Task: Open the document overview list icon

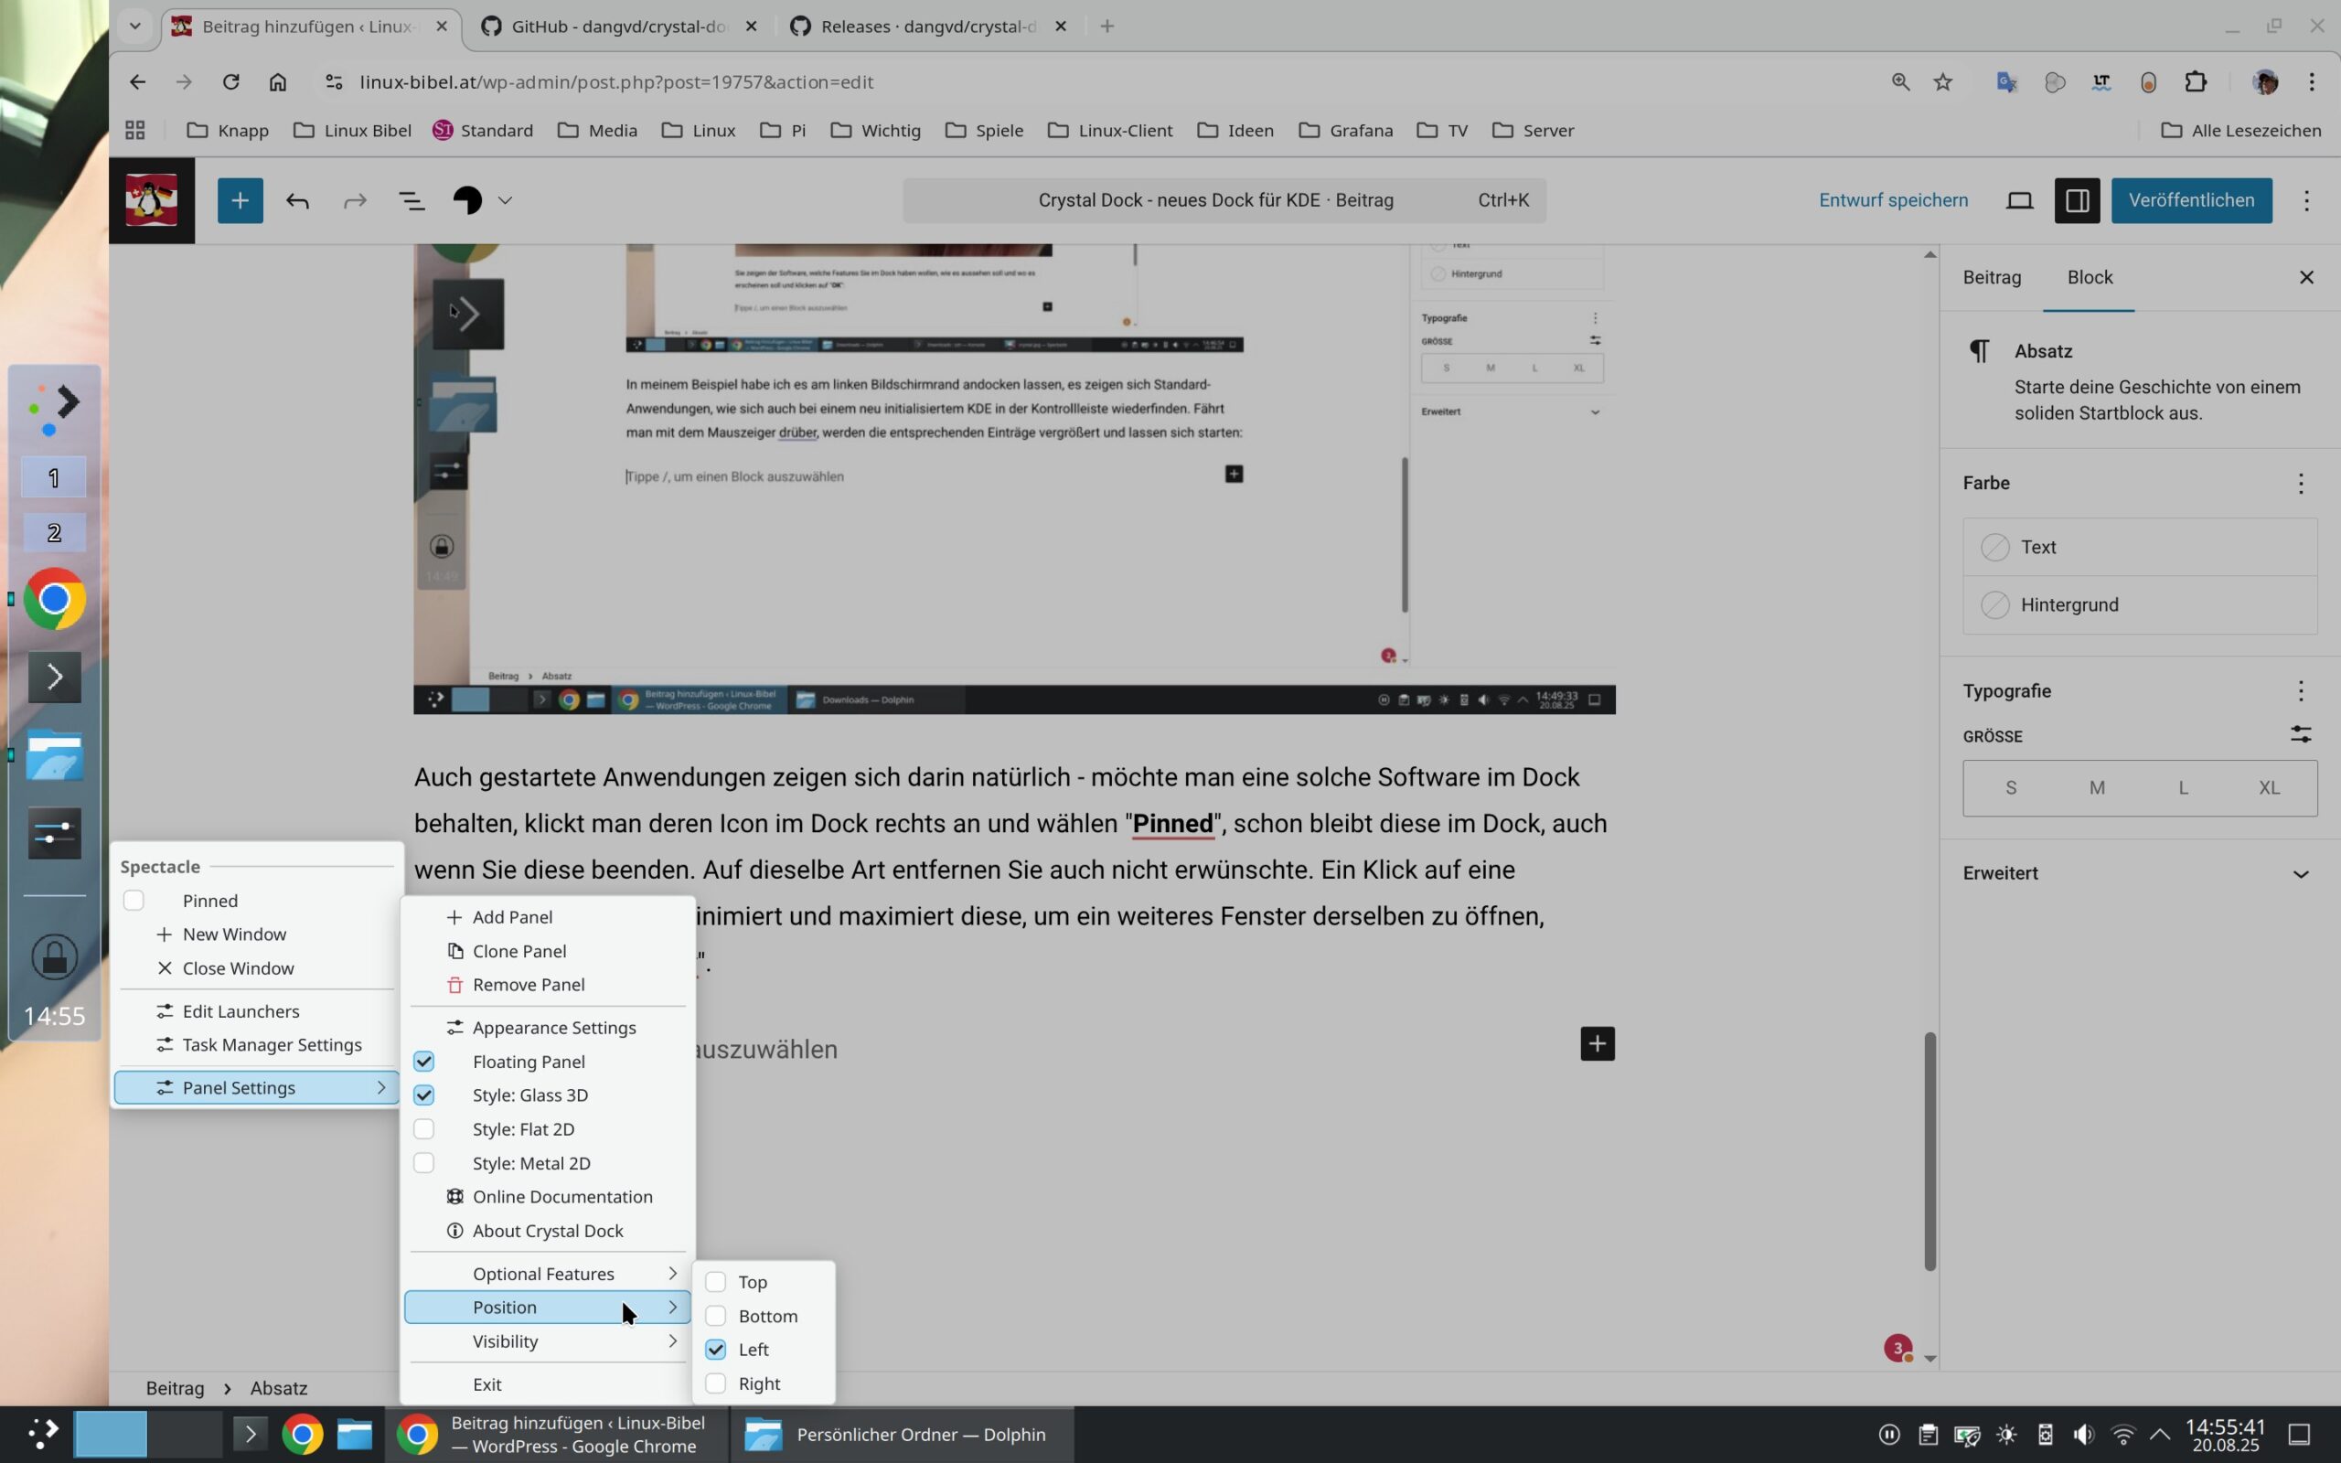Action: [x=412, y=200]
